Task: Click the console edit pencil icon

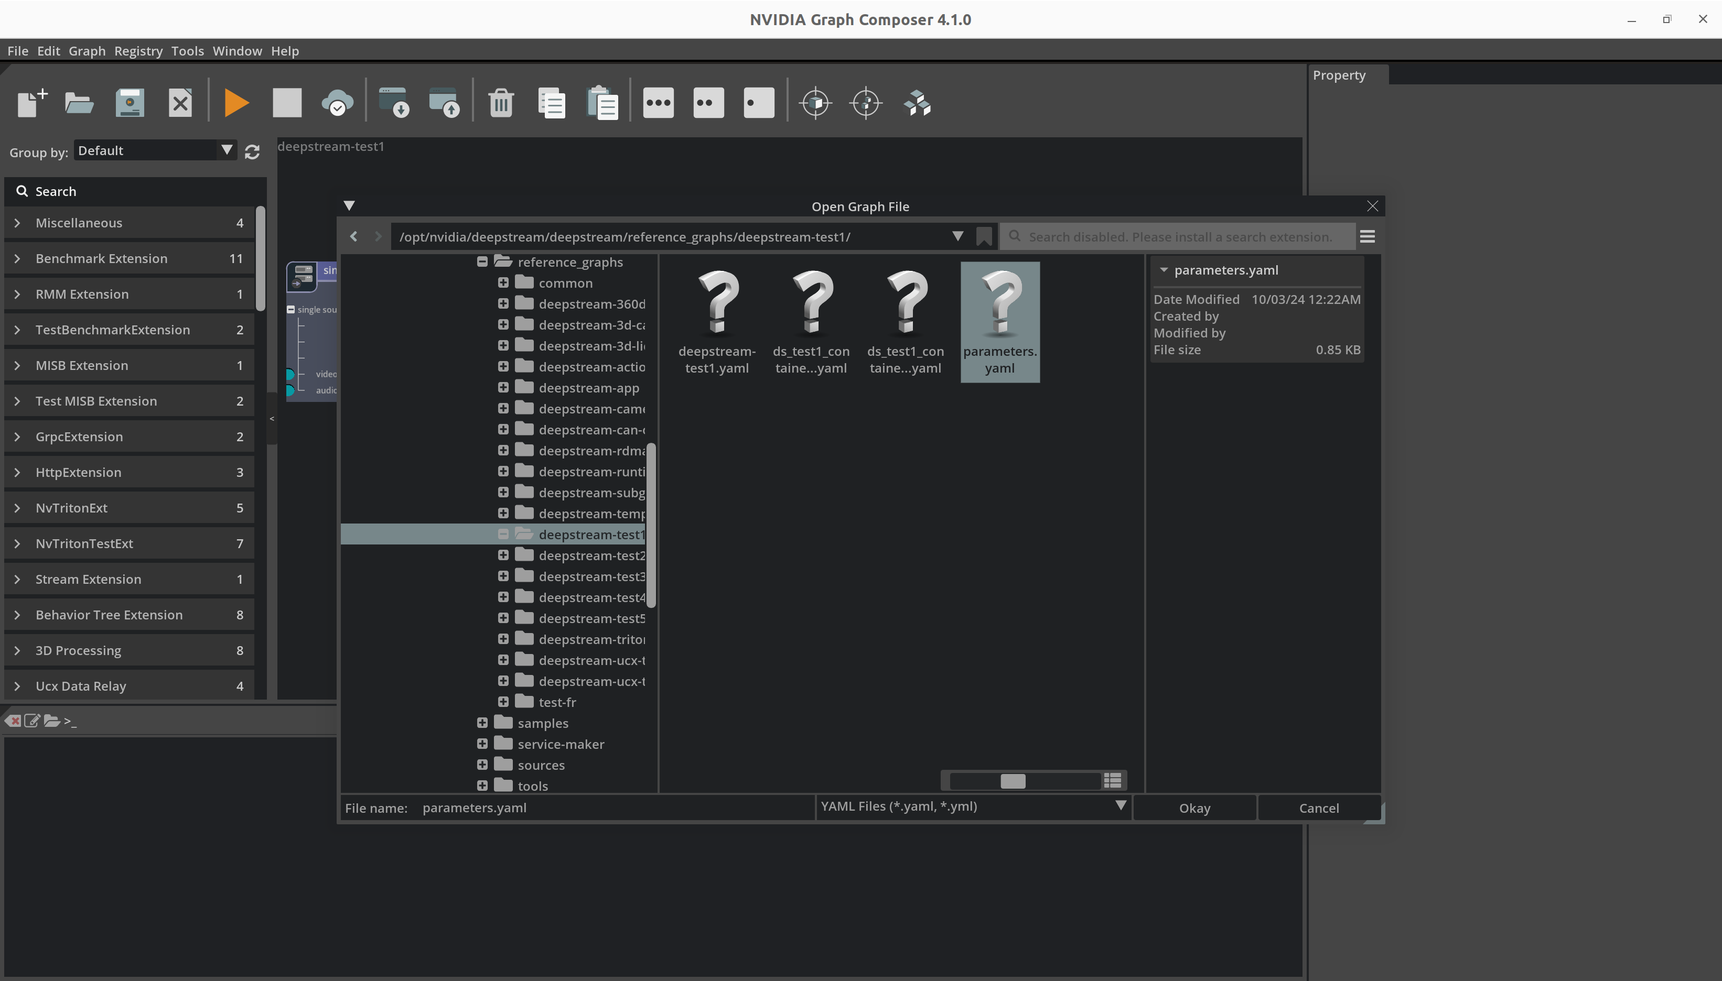Action: pos(33,721)
